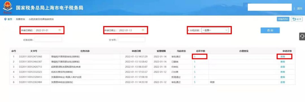Open step count 3 for row 5
The image size is (305, 102).
(x=195, y=77)
